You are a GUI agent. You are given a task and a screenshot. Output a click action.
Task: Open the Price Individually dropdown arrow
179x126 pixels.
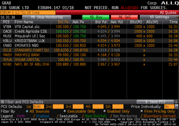176,107
